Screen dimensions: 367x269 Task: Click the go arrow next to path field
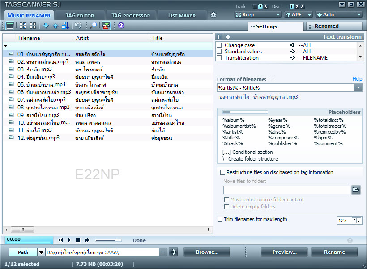point(174,252)
